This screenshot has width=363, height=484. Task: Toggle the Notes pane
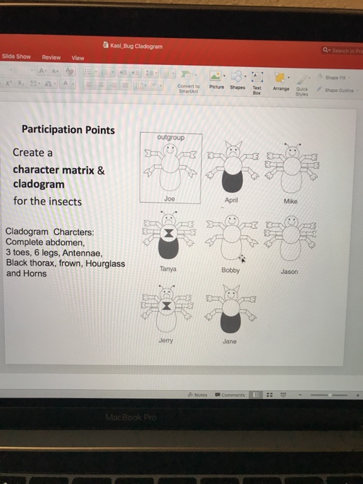coord(198,395)
